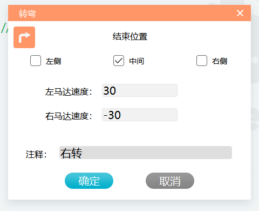Enable the 左侧 checkbox

click(x=36, y=61)
